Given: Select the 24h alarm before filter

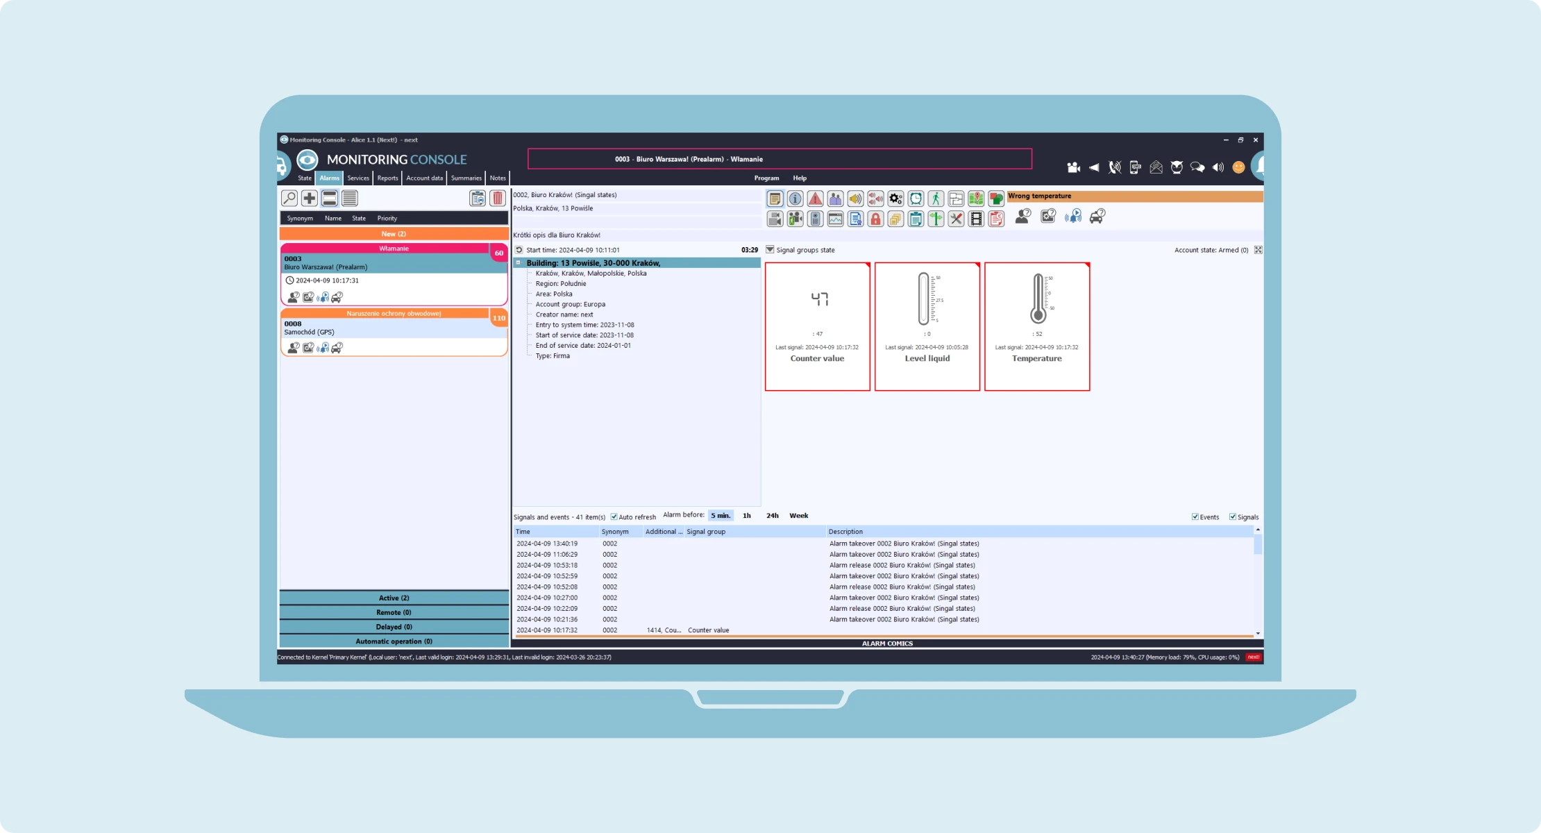Looking at the screenshot, I should [x=772, y=516].
